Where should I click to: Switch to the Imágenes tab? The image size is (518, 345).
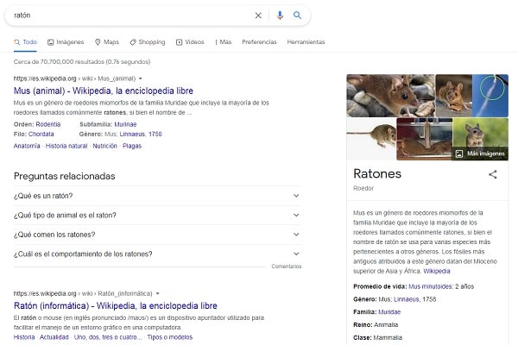point(66,42)
